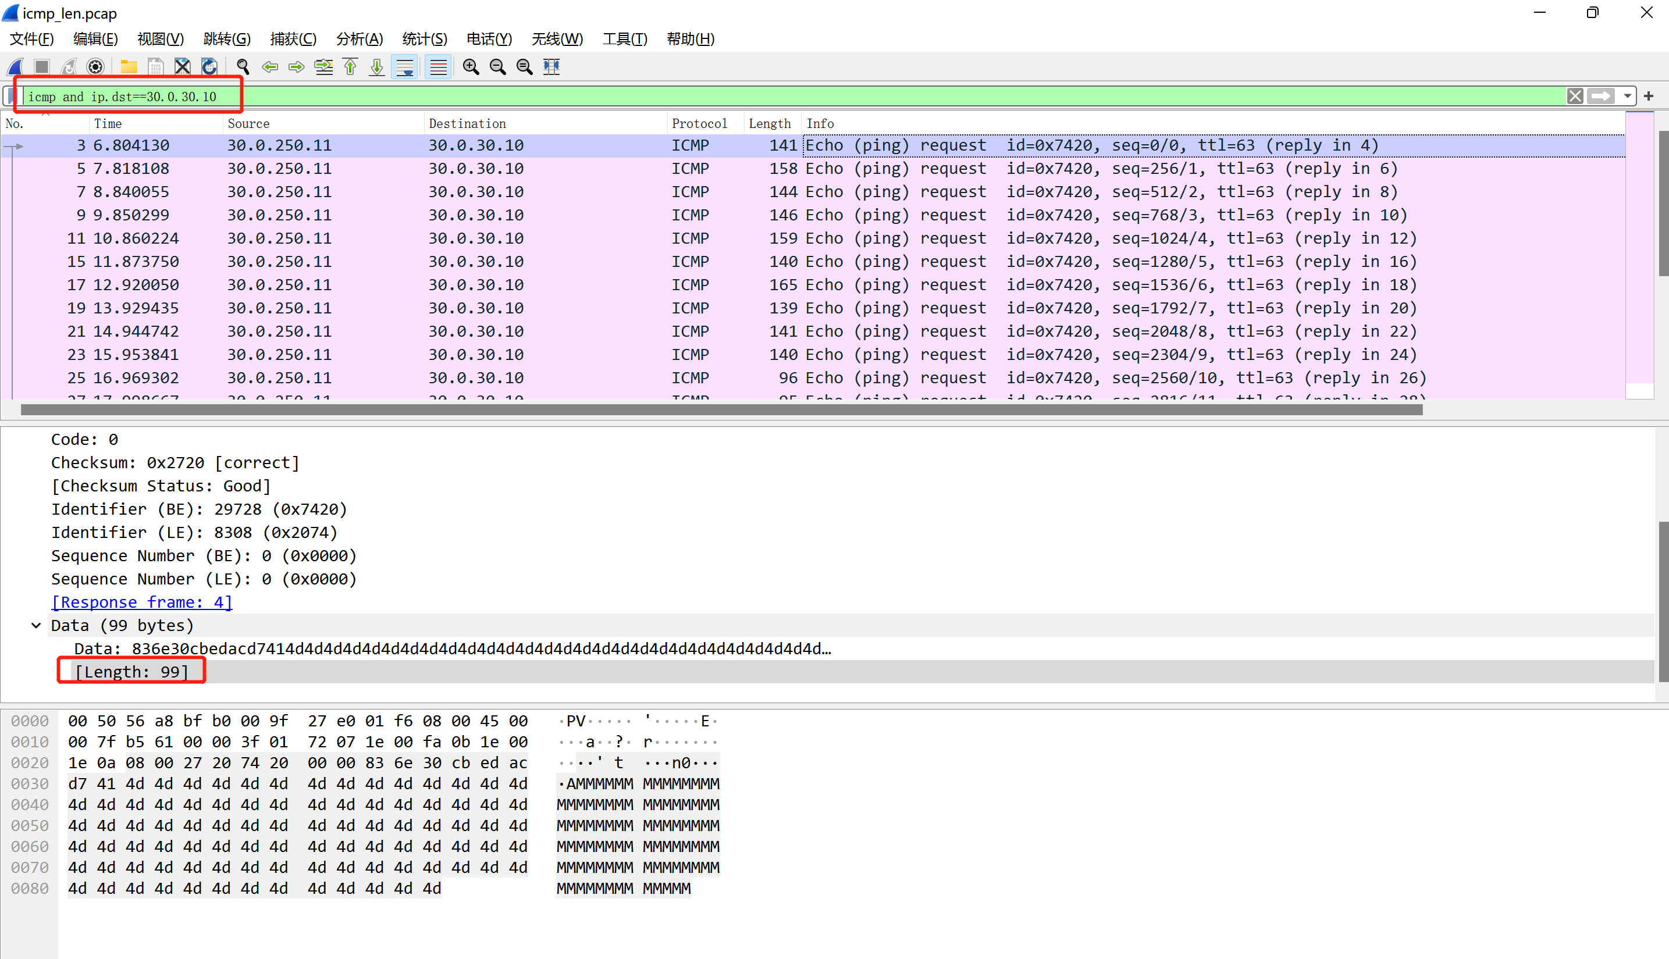This screenshot has width=1669, height=959.
Task: Clear the display filter with X button
Action: (1575, 96)
